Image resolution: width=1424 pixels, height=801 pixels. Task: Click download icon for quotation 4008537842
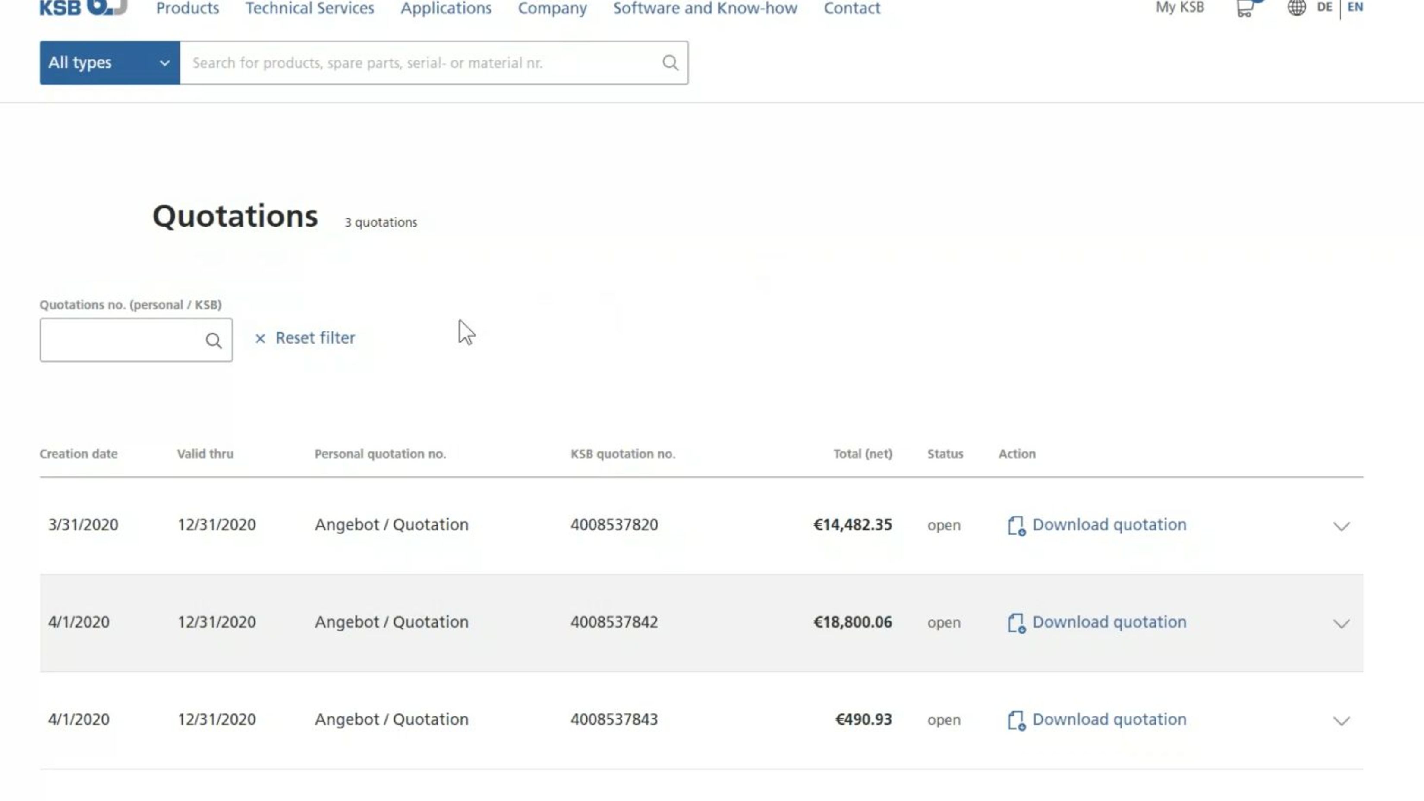[1016, 623]
